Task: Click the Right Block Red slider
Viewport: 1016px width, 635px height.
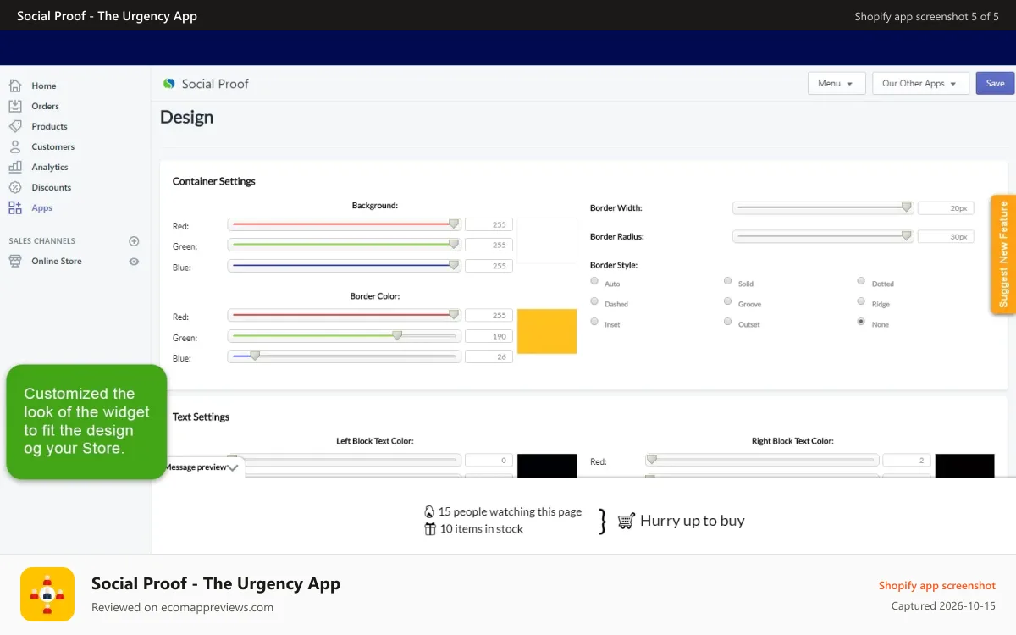Action: (761, 461)
